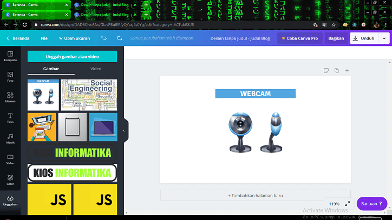Enter fullscreen presentation mode
This screenshot has height=220, width=392.
coord(347,204)
